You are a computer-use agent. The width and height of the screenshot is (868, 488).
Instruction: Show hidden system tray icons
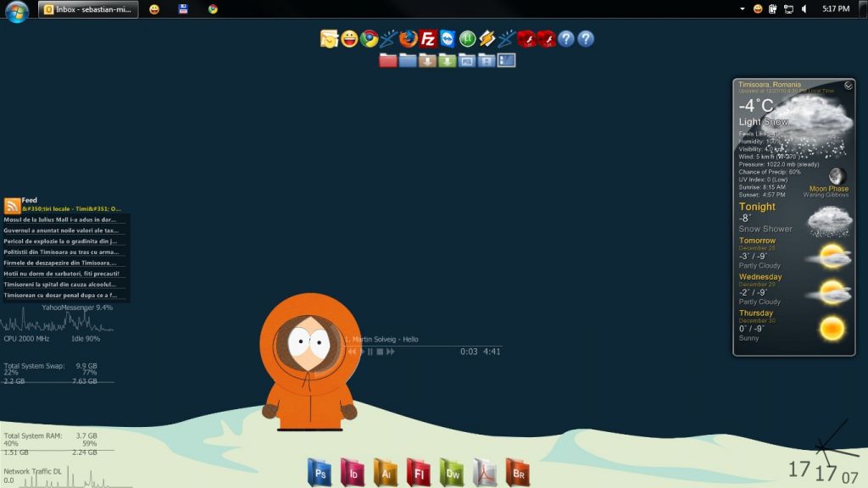743,8
